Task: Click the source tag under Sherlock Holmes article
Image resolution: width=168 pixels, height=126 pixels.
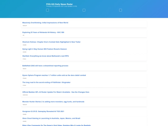Action: [x=25, y=45]
